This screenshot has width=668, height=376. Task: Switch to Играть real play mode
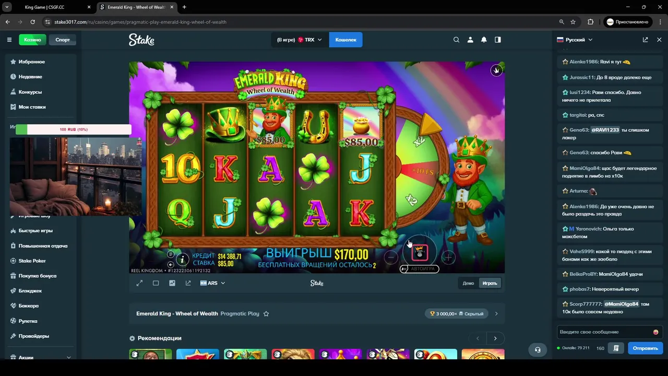tap(490, 283)
